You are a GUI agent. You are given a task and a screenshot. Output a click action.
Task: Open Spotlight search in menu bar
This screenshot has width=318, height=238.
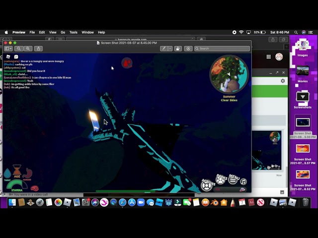coord(296,32)
